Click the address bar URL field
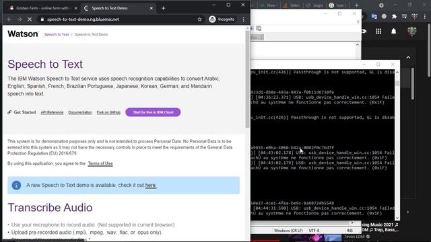The image size is (431, 242). point(117,19)
